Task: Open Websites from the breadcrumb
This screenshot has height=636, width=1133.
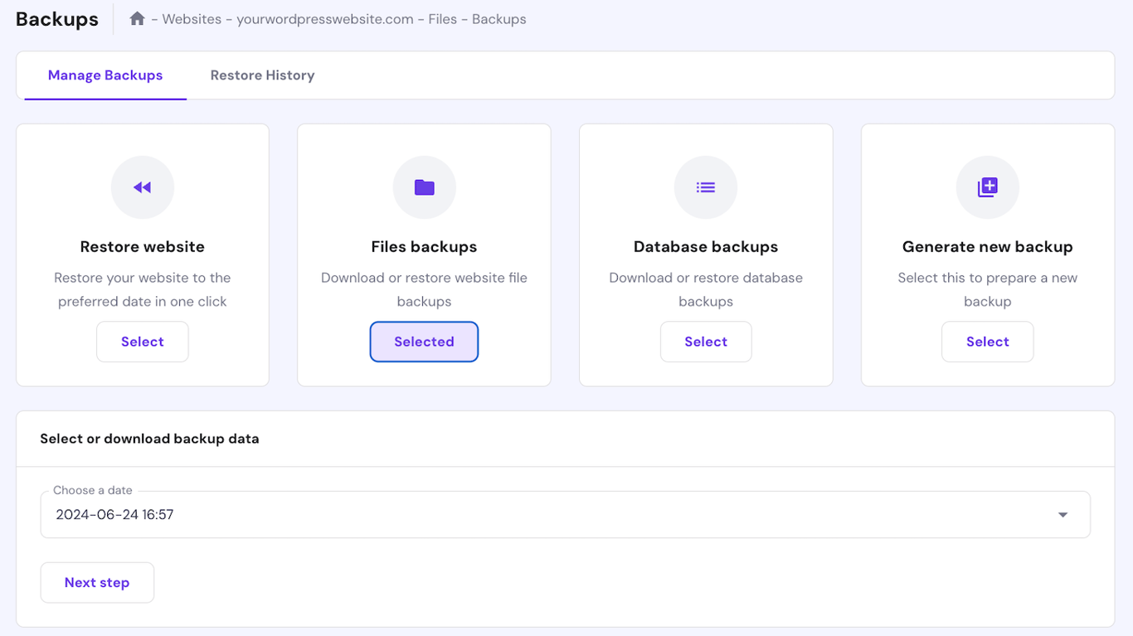Action: (186, 18)
